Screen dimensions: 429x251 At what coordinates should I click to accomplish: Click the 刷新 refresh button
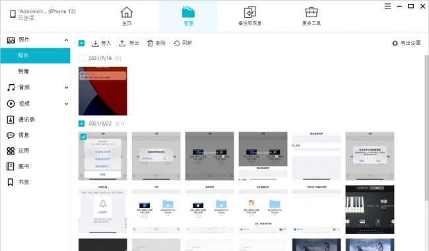point(183,43)
